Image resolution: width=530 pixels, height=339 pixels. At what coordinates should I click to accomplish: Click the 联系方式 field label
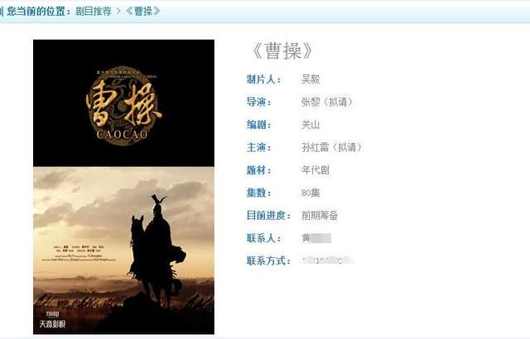tap(268, 260)
